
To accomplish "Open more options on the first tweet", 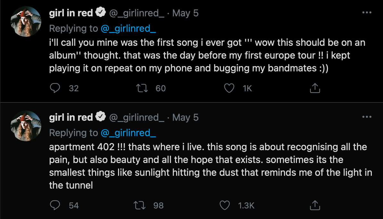I will click(367, 13).
